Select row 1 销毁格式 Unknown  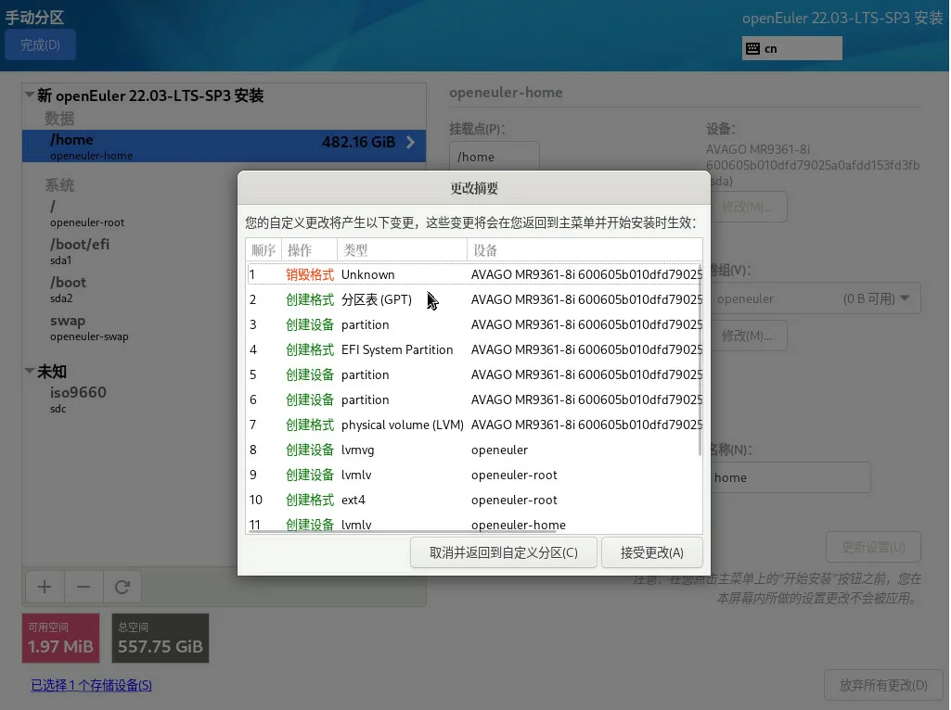(x=473, y=274)
